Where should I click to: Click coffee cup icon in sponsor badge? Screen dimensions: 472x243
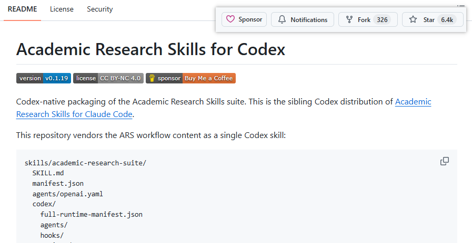152,78
